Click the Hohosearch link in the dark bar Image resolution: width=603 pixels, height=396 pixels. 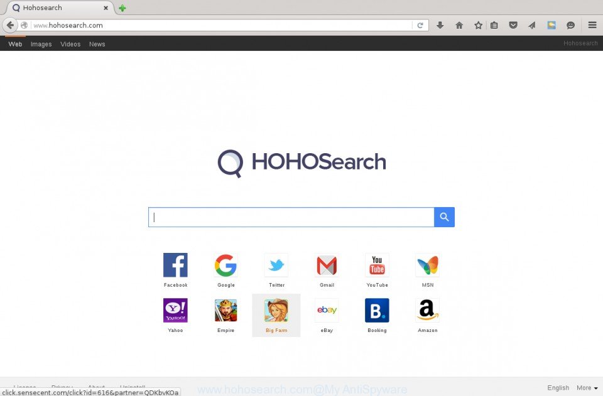[x=580, y=43]
